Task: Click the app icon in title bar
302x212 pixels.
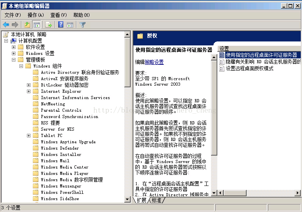Action: [4, 6]
